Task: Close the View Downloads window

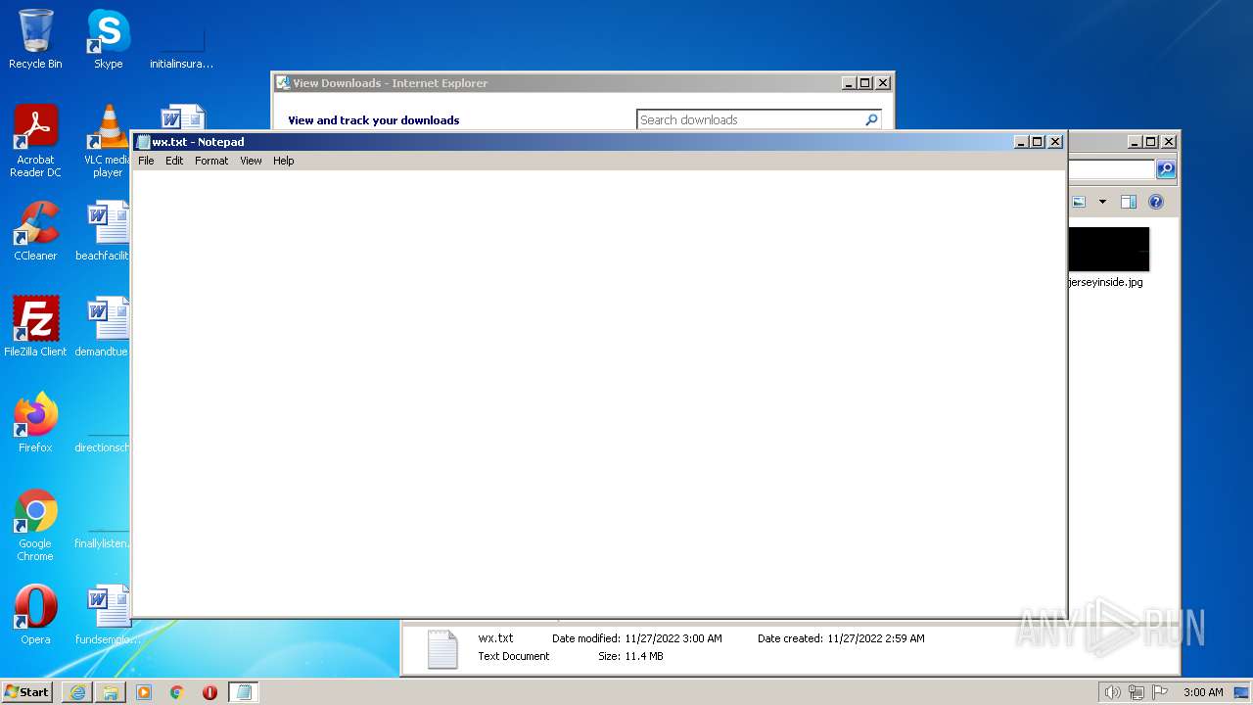Action: [x=883, y=83]
